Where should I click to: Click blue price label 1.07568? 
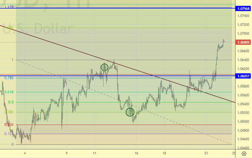pos(243,8)
